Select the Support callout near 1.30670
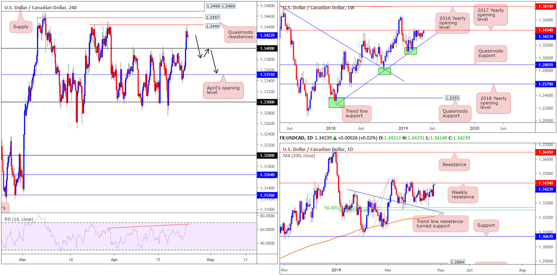The image size is (557, 276). (x=486, y=225)
